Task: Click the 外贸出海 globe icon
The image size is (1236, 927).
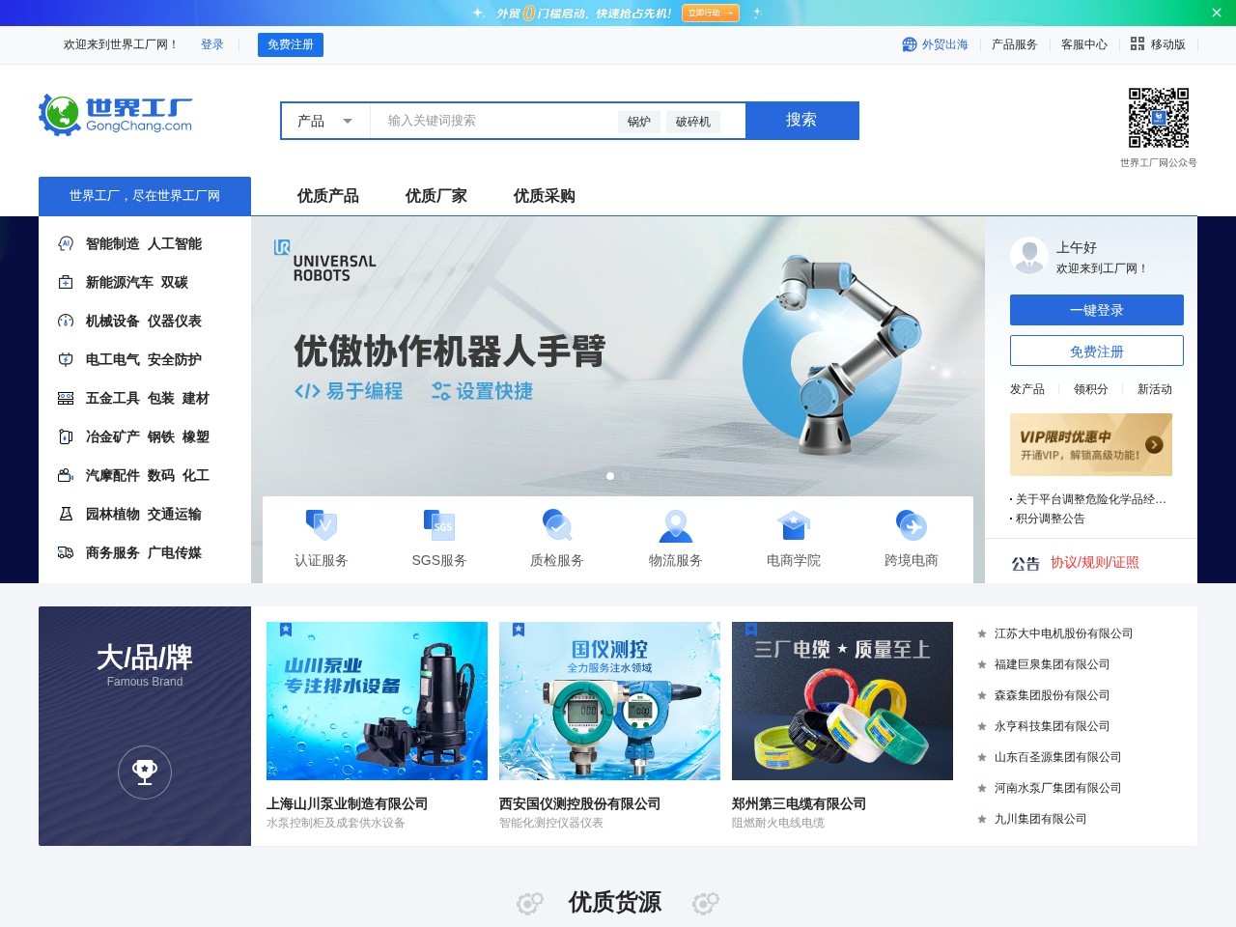Action: point(910,44)
